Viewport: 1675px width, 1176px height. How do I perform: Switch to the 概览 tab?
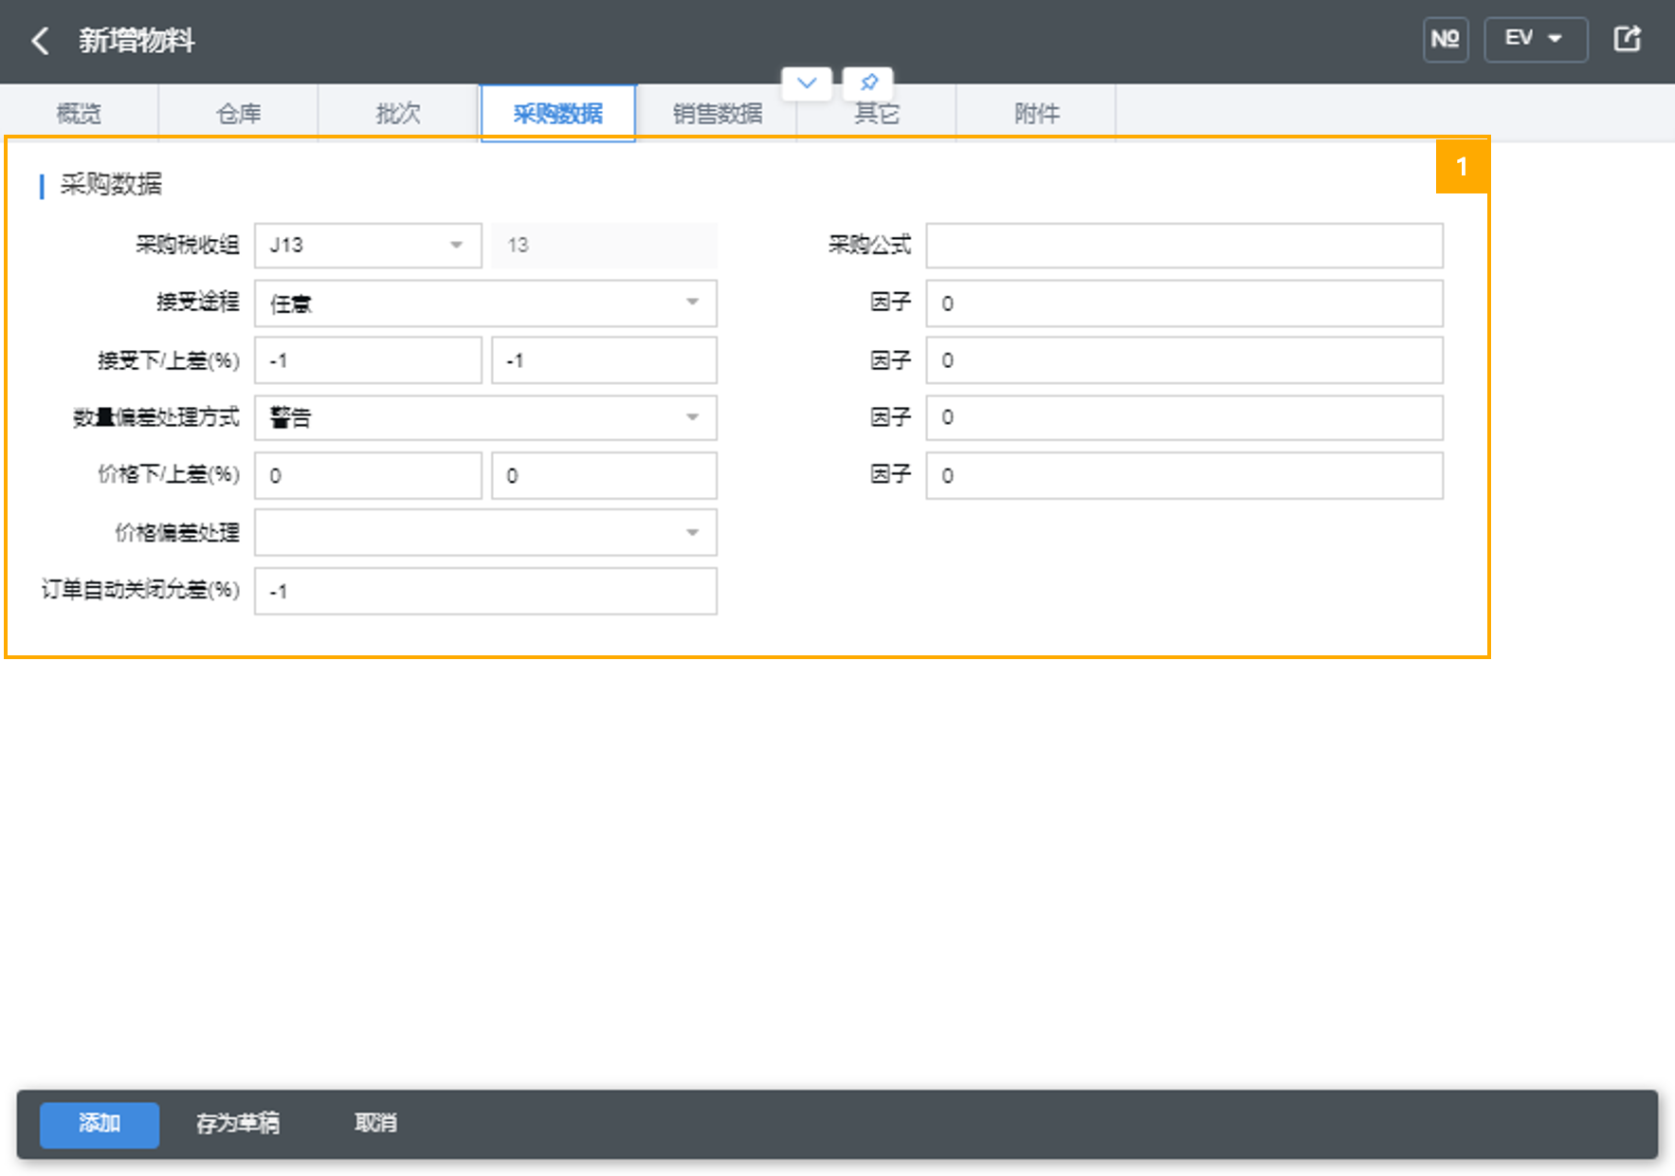point(79,114)
